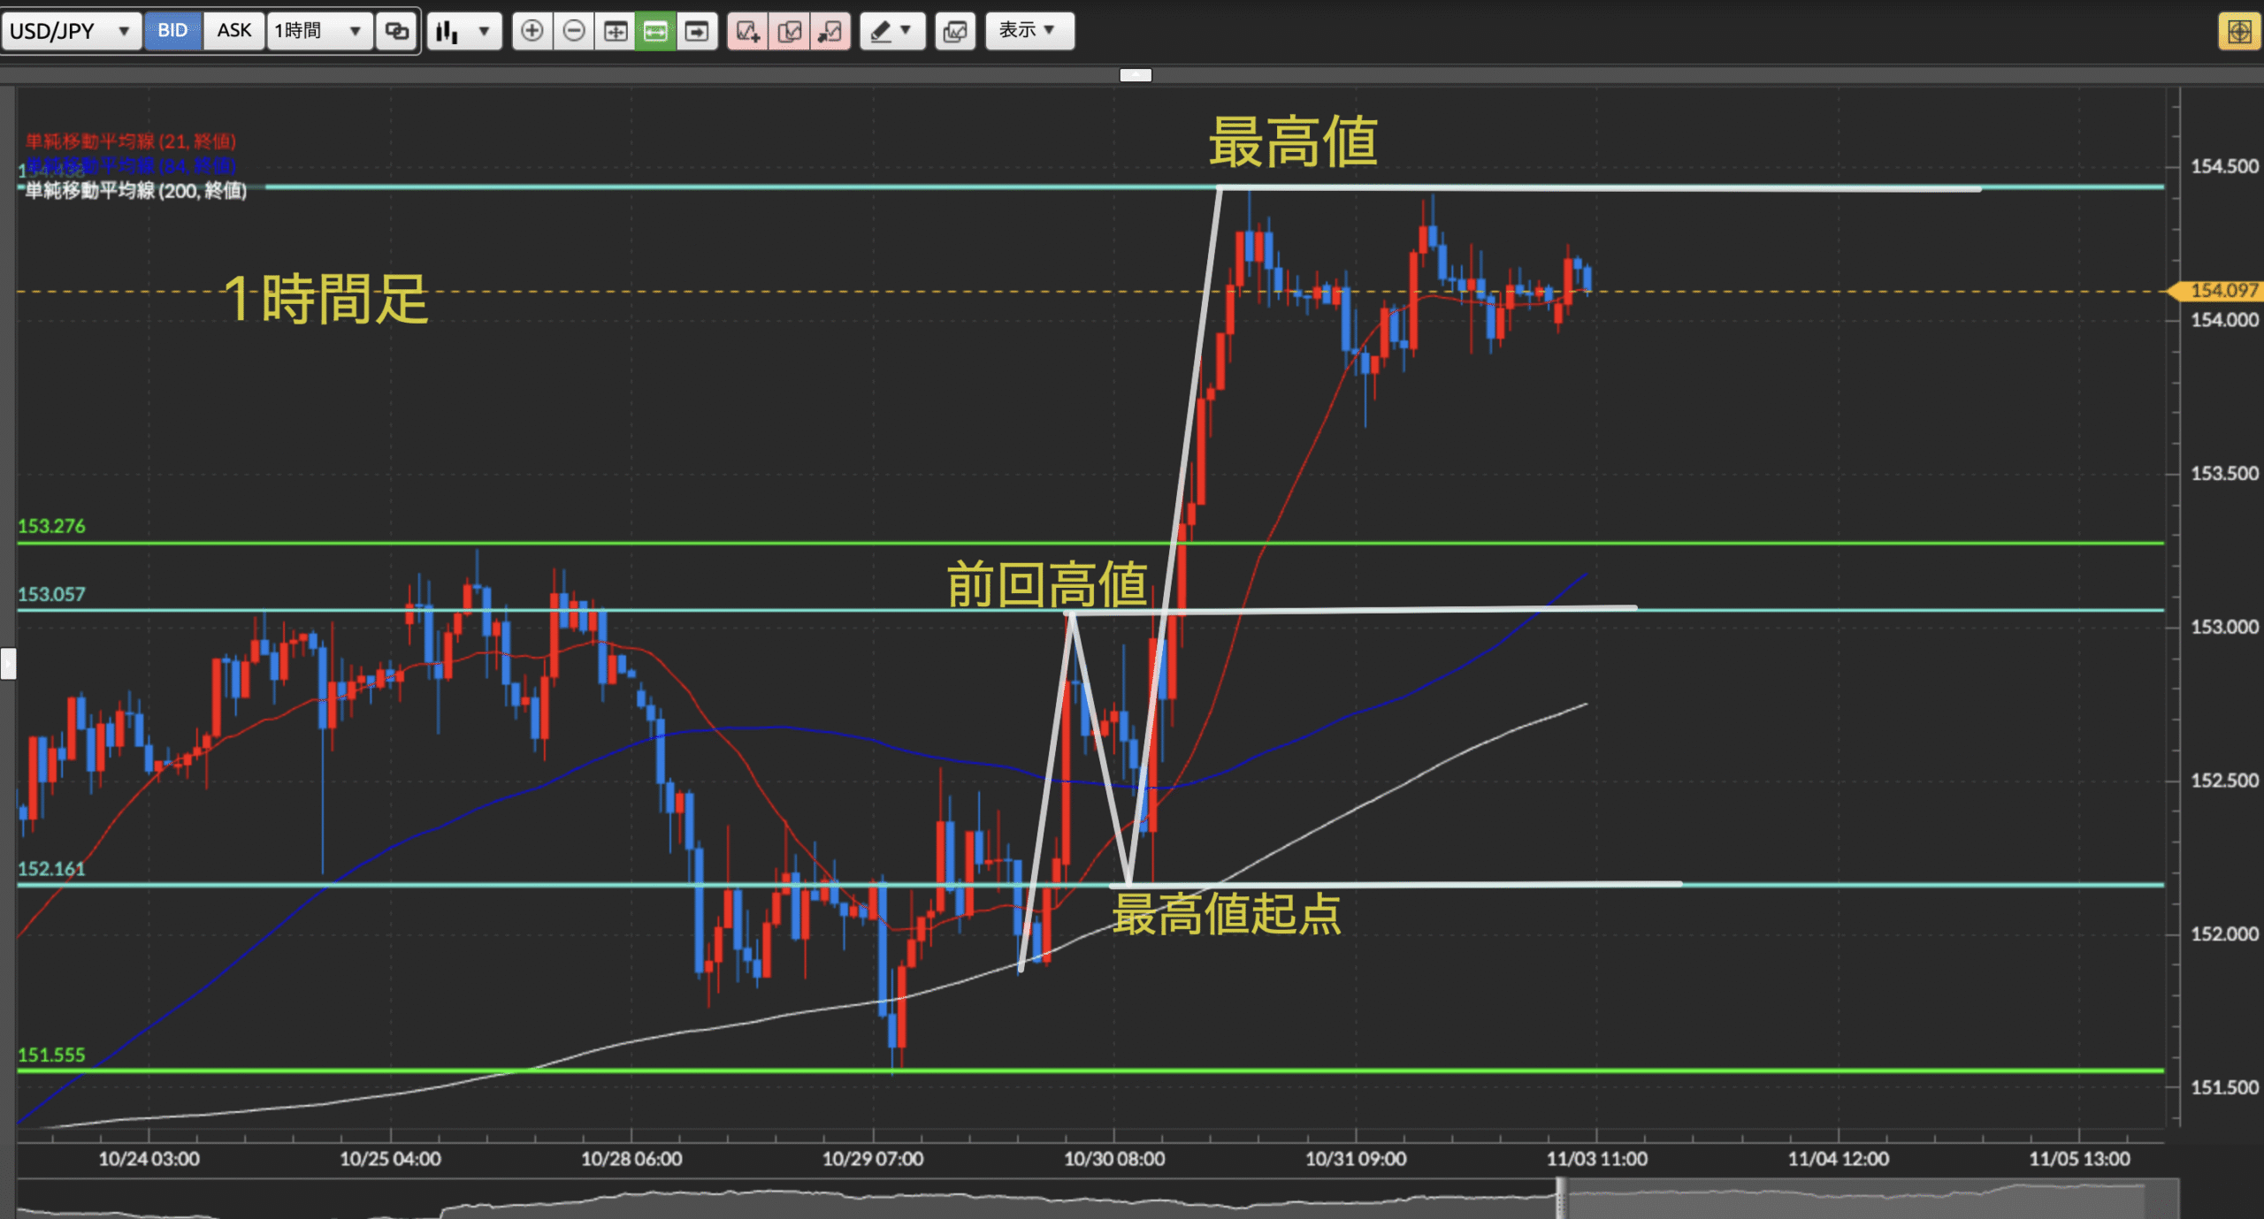The height and width of the screenshot is (1219, 2264).
Task: Click the chart snapshot icon beside 表示
Action: (x=955, y=32)
